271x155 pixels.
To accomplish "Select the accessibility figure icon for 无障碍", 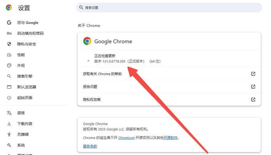I will tap(9, 134).
